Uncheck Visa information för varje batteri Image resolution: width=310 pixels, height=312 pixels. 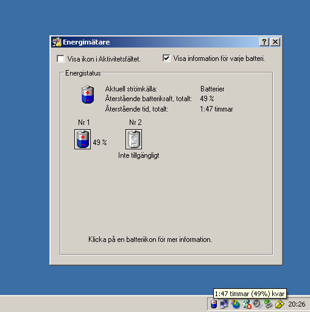coord(166,58)
